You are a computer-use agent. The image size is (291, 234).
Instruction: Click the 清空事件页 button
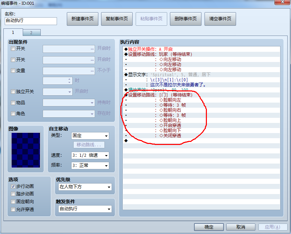click(x=220, y=19)
